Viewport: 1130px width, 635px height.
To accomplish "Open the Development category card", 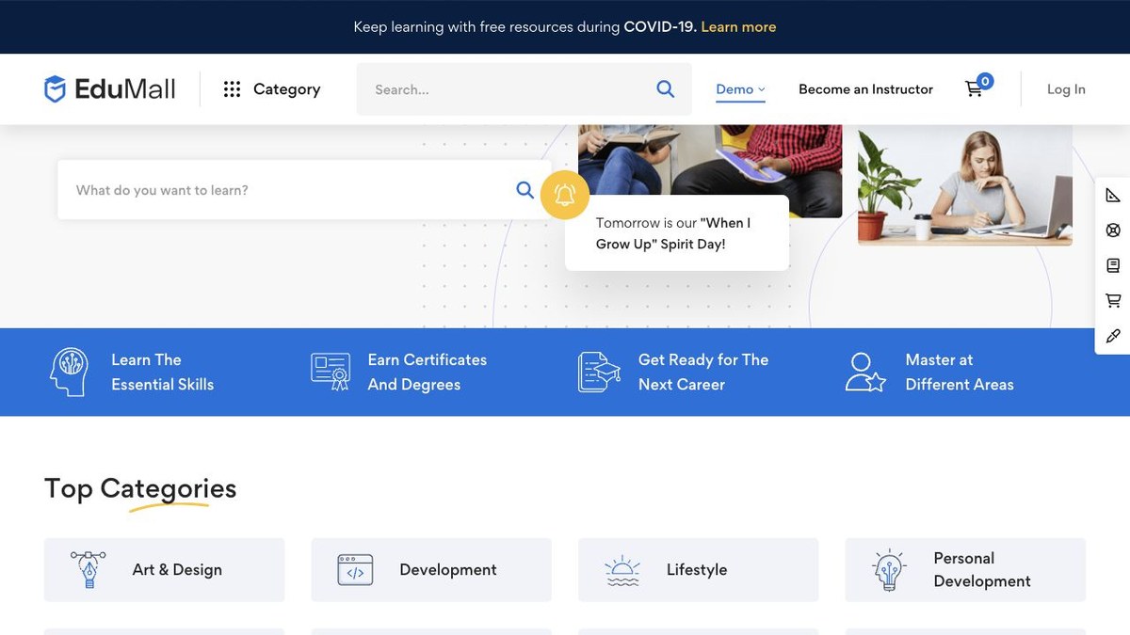I will pyautogui.click(x=431, y=570).
